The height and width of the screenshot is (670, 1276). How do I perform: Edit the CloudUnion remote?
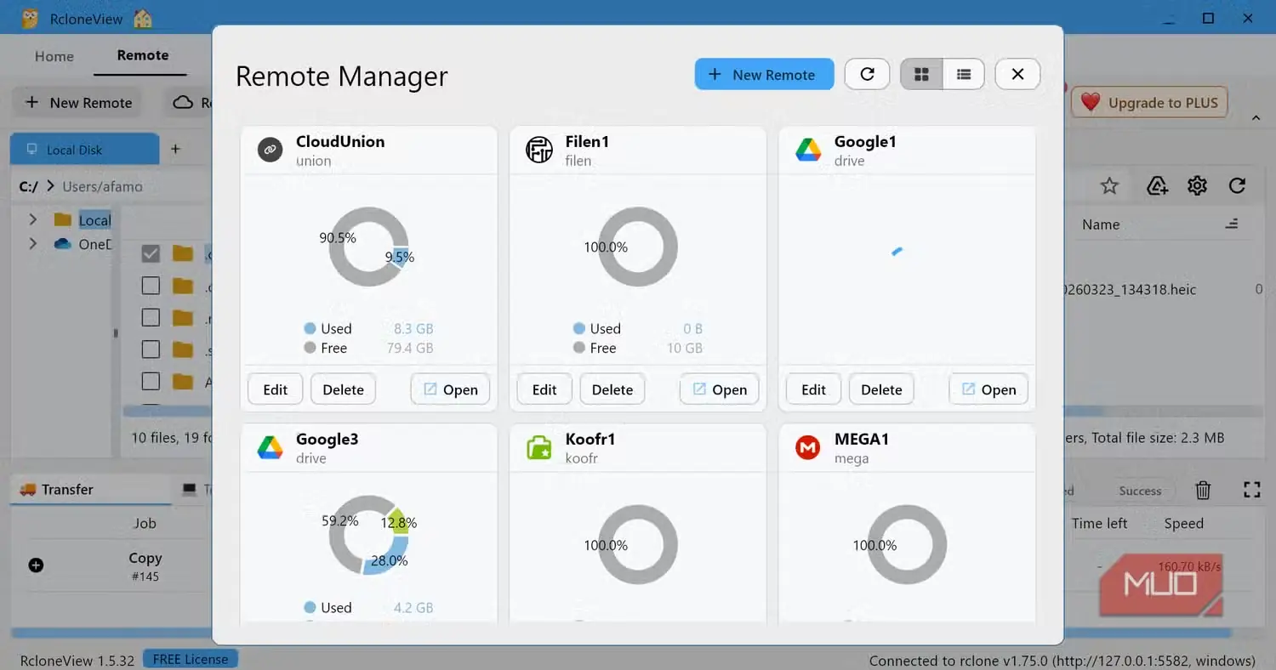(276, 389)
